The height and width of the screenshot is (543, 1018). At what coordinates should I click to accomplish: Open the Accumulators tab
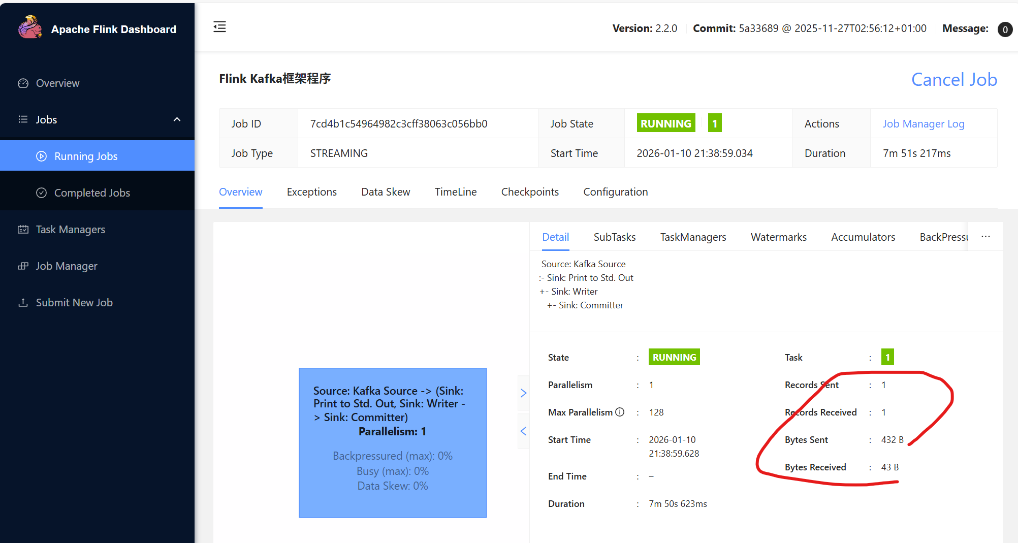(x=863, y=237)
